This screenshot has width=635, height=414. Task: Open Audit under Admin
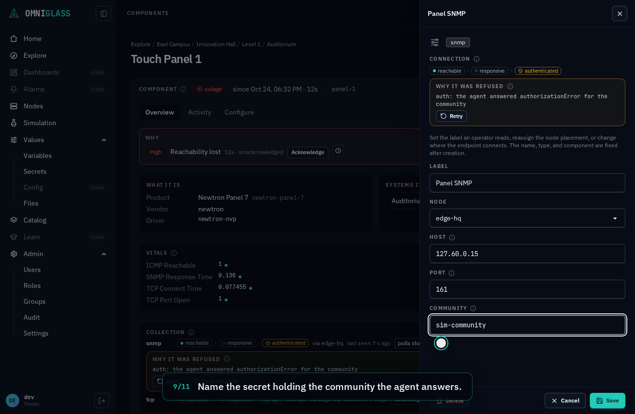point(32,317)
